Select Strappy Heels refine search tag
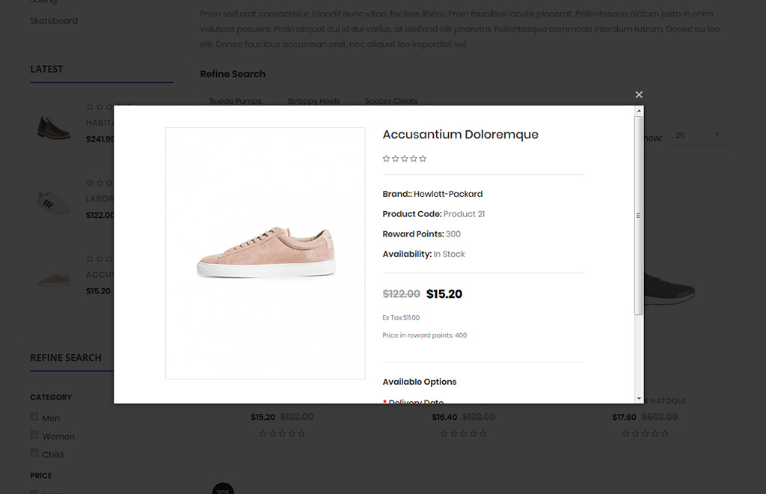766x494 pixels. pos(313,100)
